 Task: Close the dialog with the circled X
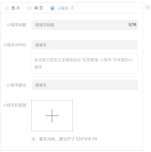pos(147,7)
